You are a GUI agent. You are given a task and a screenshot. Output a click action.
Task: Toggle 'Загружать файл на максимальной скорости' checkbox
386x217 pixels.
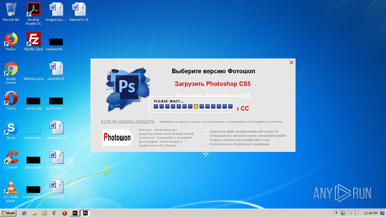pos(206,131)
